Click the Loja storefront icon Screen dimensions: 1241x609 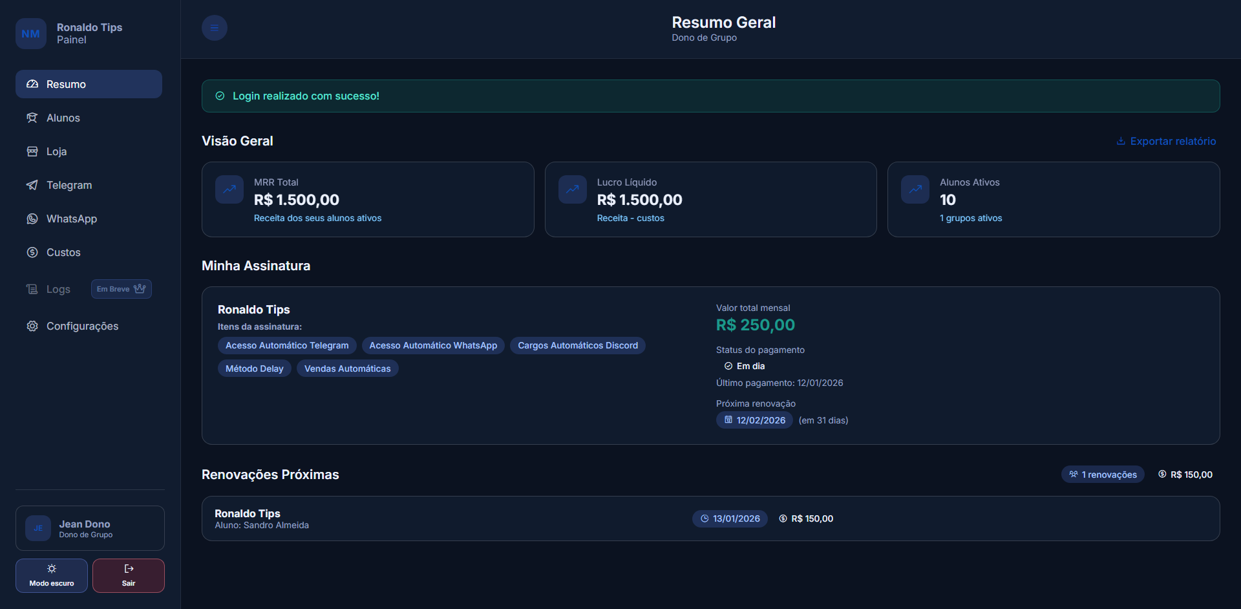(32, 151)
